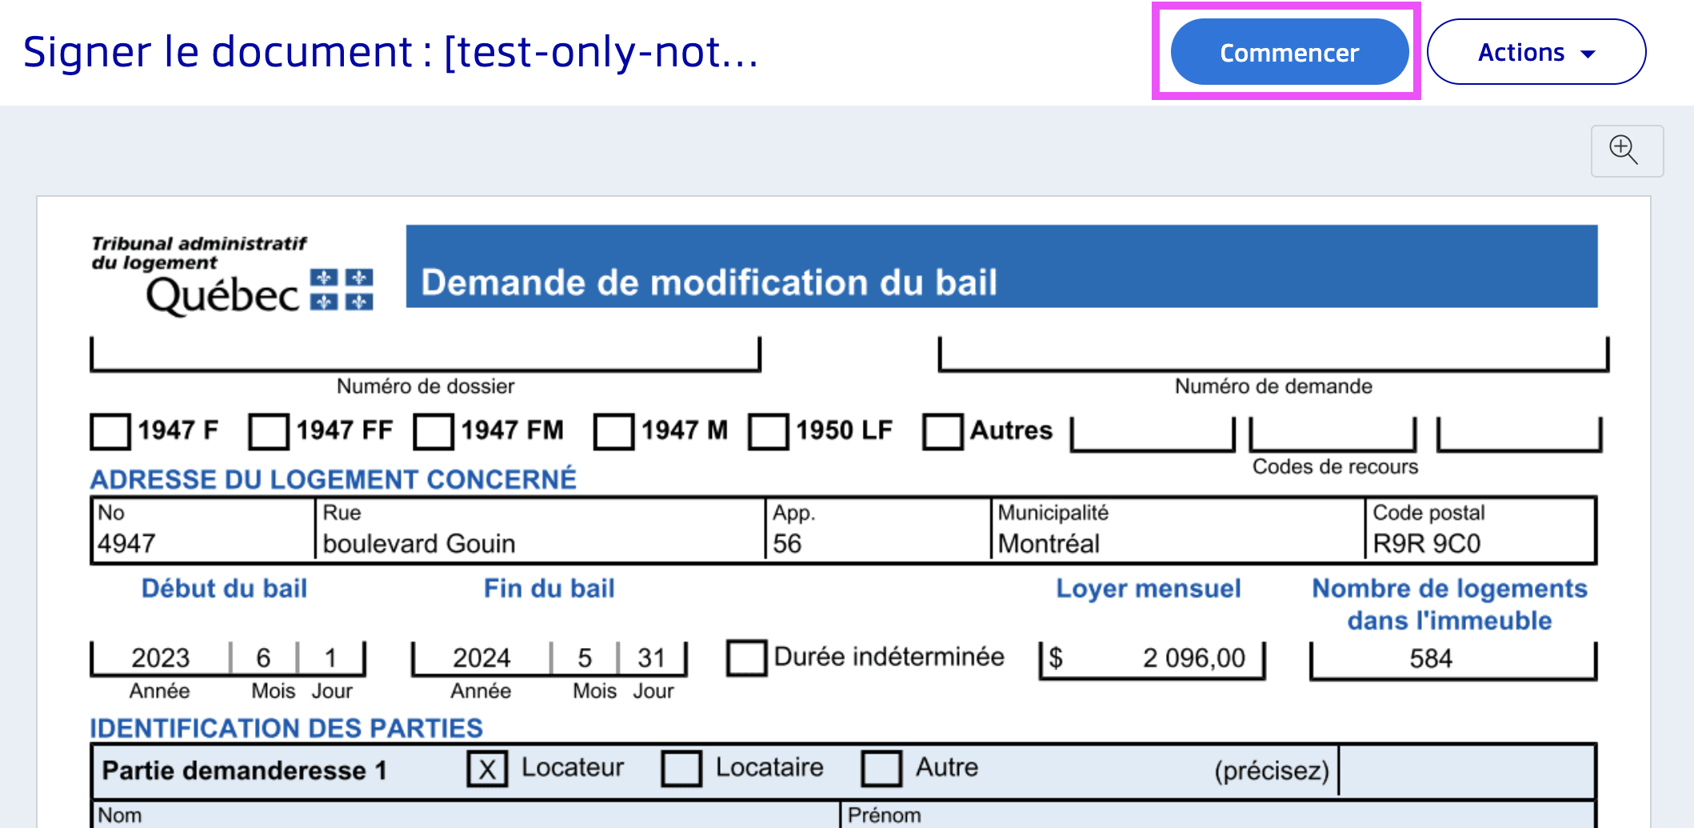Click the Rue field boulevard Gouin
The width and height of the screenshot is (1694, 828).
540,543
